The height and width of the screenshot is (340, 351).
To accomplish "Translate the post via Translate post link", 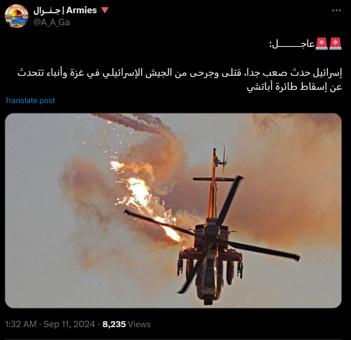I will tap(30, 100).
